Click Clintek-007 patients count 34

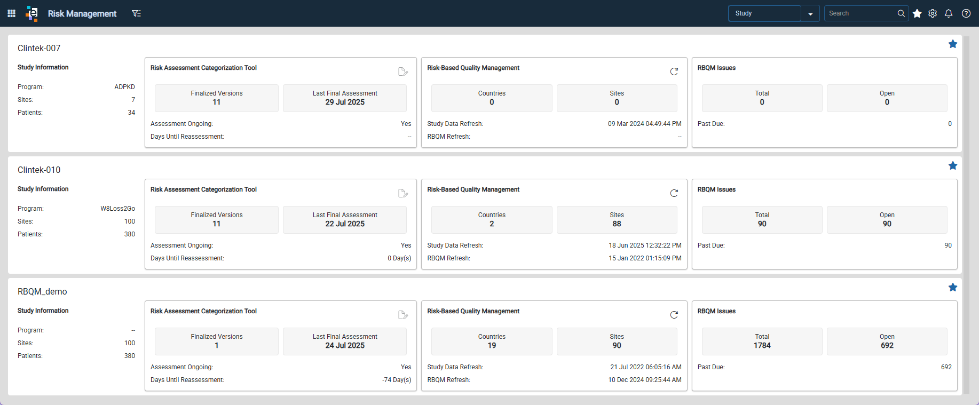(131, 113)
